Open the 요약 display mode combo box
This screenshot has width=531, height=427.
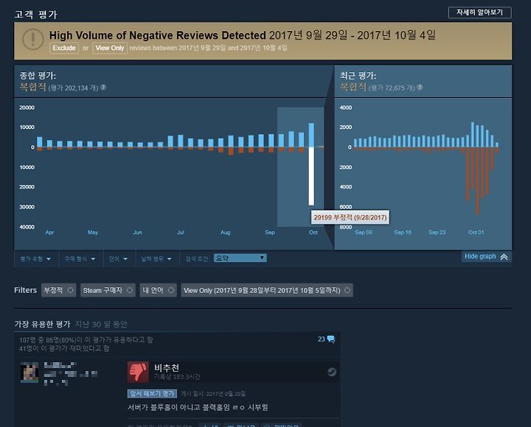(240, 258)
